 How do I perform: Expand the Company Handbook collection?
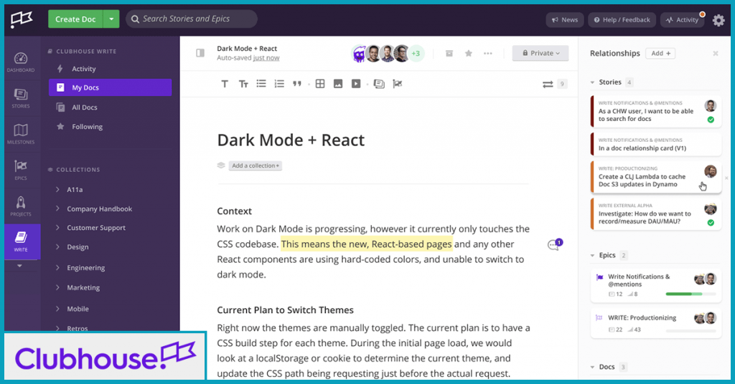click(57, 208)
